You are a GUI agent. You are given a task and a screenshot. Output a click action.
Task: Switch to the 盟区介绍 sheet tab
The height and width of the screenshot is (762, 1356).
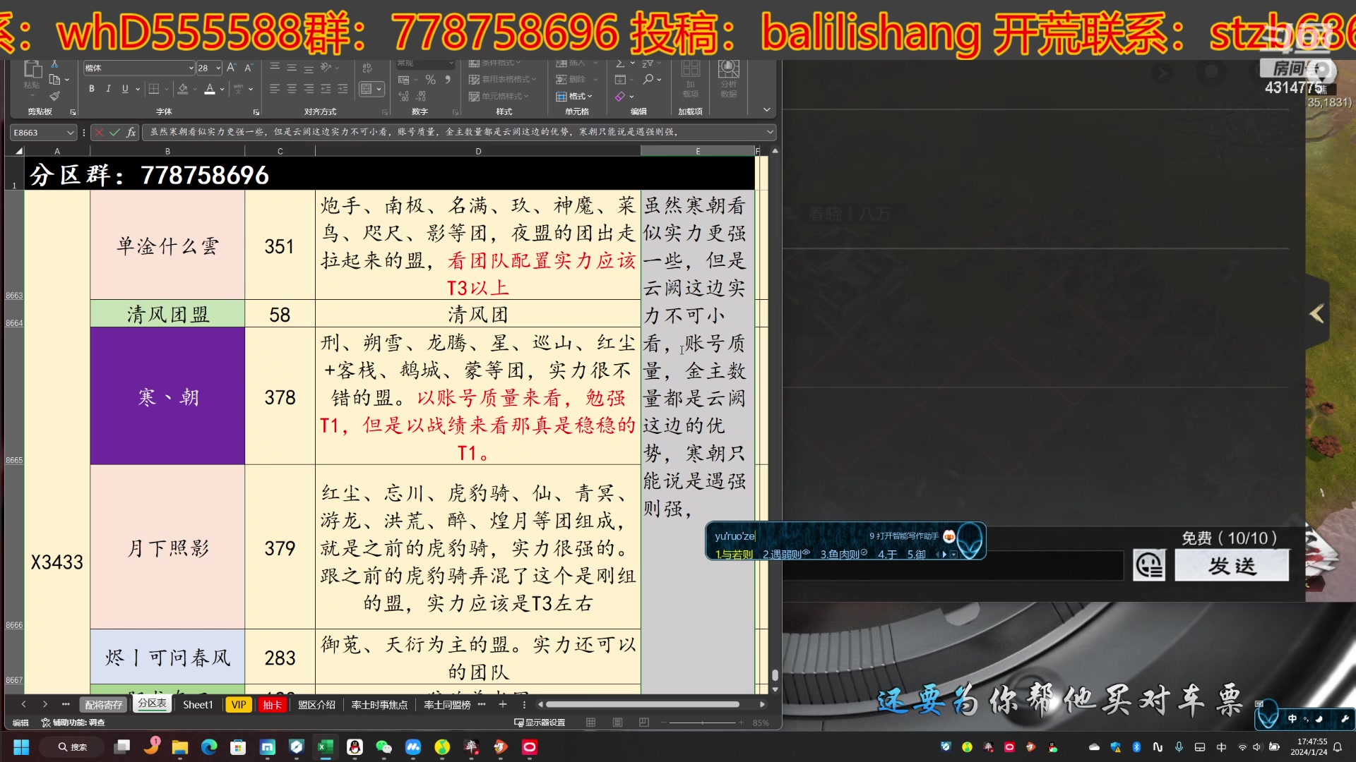click(316, 704)
